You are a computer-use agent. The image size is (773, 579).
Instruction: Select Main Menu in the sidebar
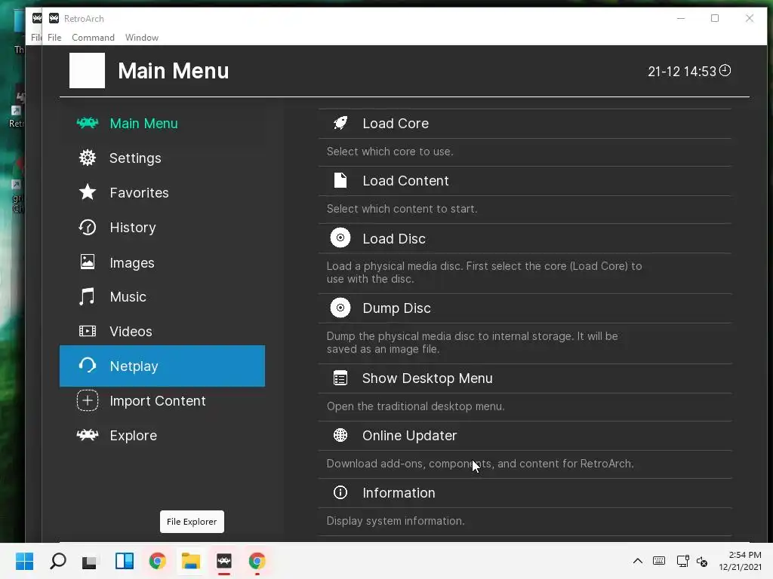point(162,123)
